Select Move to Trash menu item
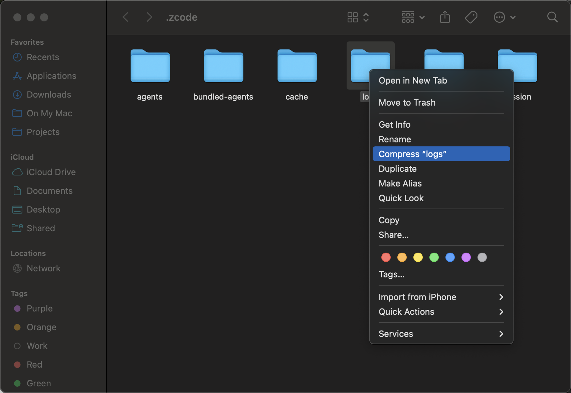This screenshot has width=571, height=393. 407,103
